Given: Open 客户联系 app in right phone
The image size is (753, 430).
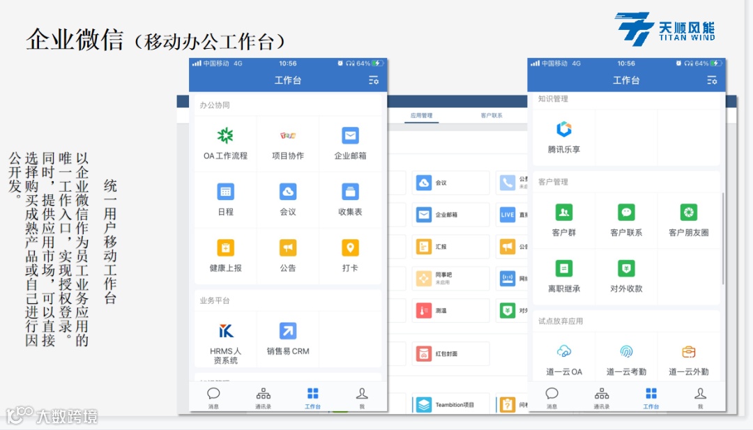Looking at the screenshot, I should (626, 220).
